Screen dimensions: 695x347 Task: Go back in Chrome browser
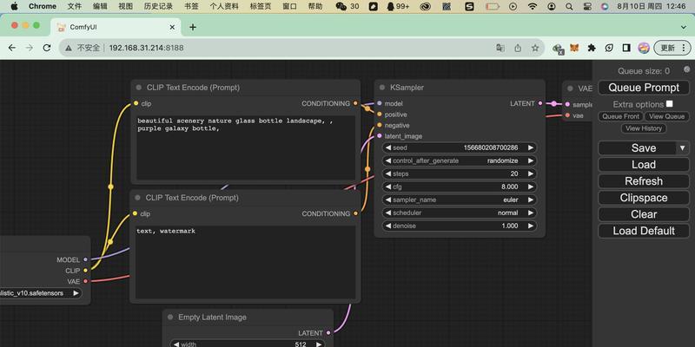pyautogui.click(x=12, y=48)
